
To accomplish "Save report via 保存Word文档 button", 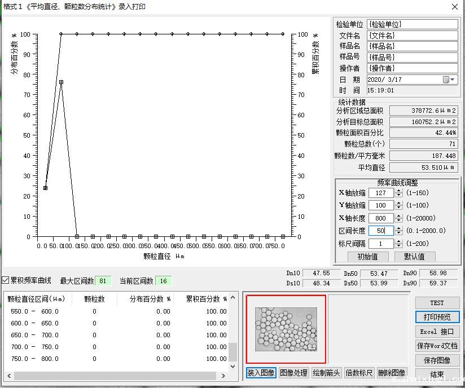I will [437, 346].
